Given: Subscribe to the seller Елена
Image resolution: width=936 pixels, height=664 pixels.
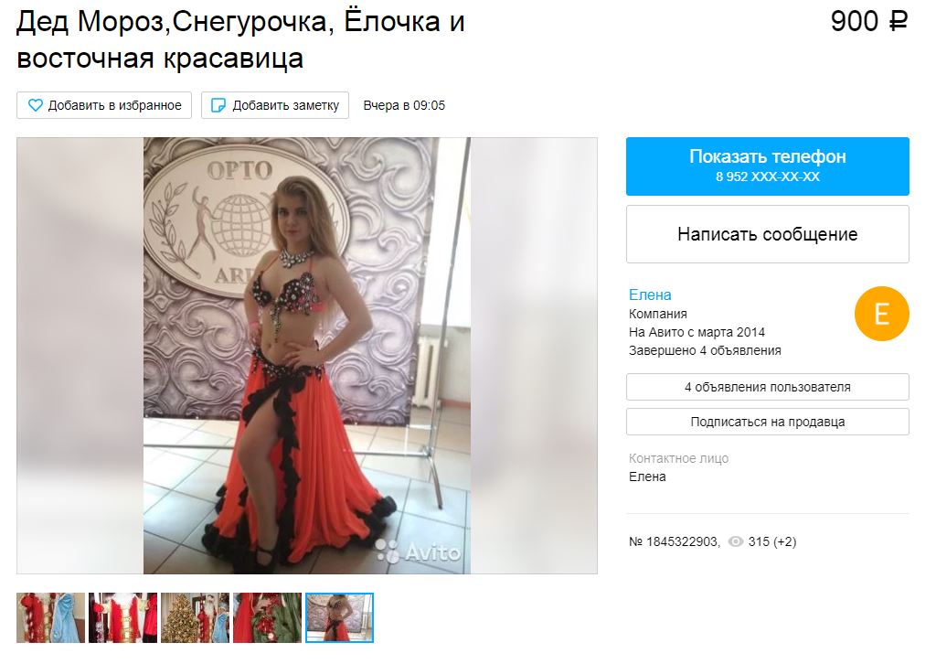Looking at the screenshot, I should tap(767, 422).
